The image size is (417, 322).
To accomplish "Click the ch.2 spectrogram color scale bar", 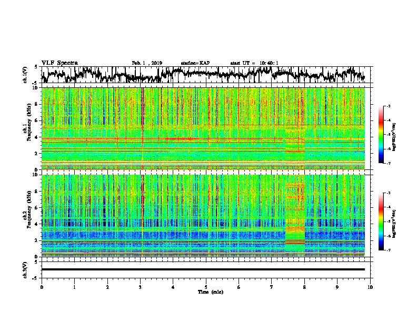I will pos(381,222).
